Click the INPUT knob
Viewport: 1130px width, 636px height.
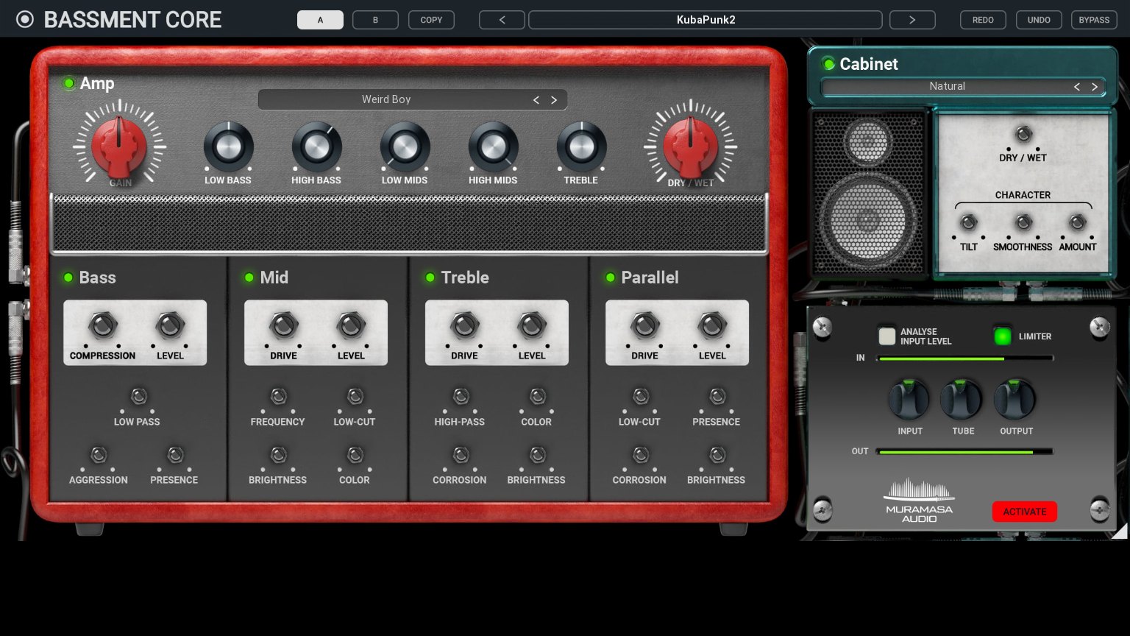(x=909, y=400)
